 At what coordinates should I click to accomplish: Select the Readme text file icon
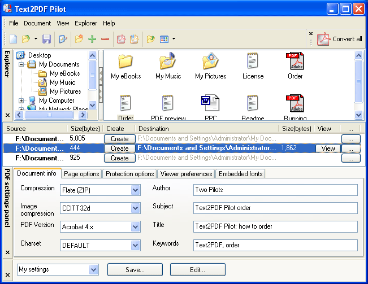point(253,103)
